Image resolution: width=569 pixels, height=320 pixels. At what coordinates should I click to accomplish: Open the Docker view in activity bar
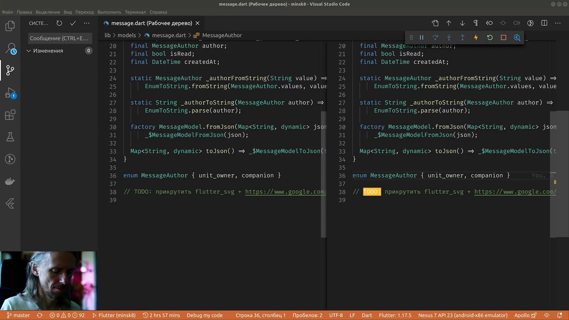10,181
